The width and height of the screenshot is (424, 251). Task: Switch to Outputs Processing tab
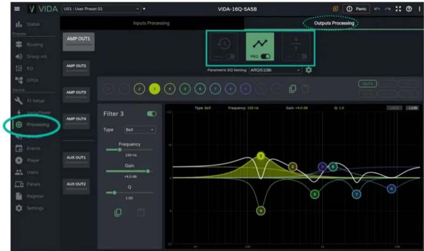point(334,23)
